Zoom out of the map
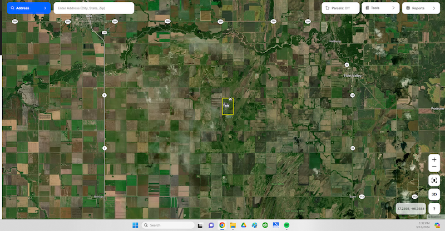Image resolution: width=445 pixels, height=231 pixels. [x=434, y=168]
